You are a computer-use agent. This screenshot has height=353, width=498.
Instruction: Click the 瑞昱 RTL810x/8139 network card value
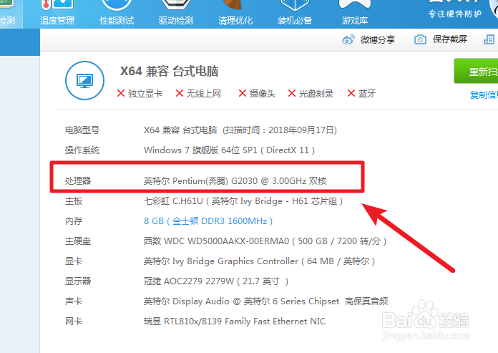click(x=235, y=321)
